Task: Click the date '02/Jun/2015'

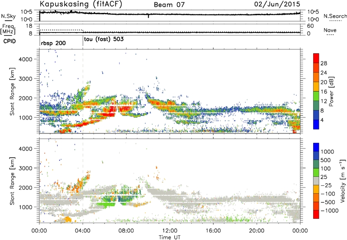Action: (x=277, y=4)
